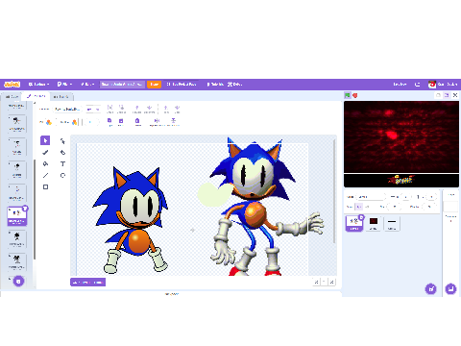
Task: Click the red stop sign
Action: 355,95
